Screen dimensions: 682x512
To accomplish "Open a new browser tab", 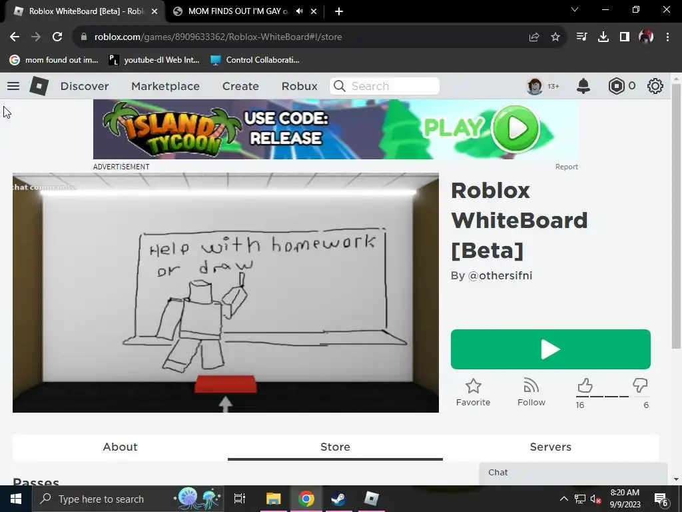I will [x=339, y=11].
